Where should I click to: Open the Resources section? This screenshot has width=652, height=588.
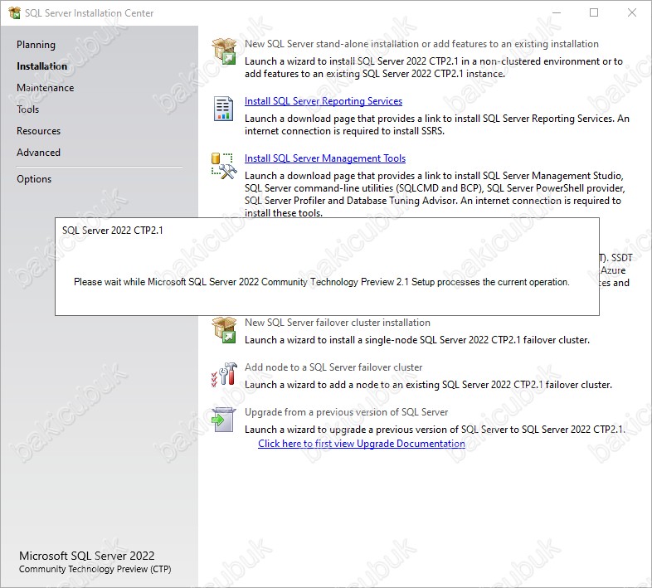click(x=39, y=131)
